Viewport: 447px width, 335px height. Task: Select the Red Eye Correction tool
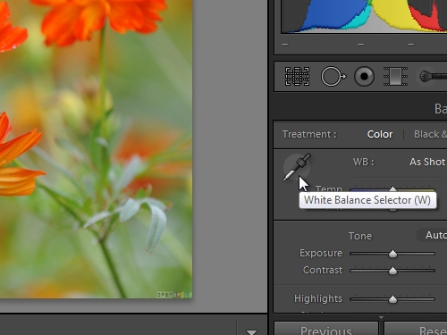364,77
